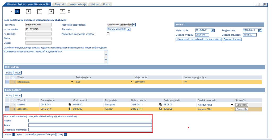Open Szczegóły for Zakopane stage row
Viewport: 272px width, 140px height.
(242, 109)
